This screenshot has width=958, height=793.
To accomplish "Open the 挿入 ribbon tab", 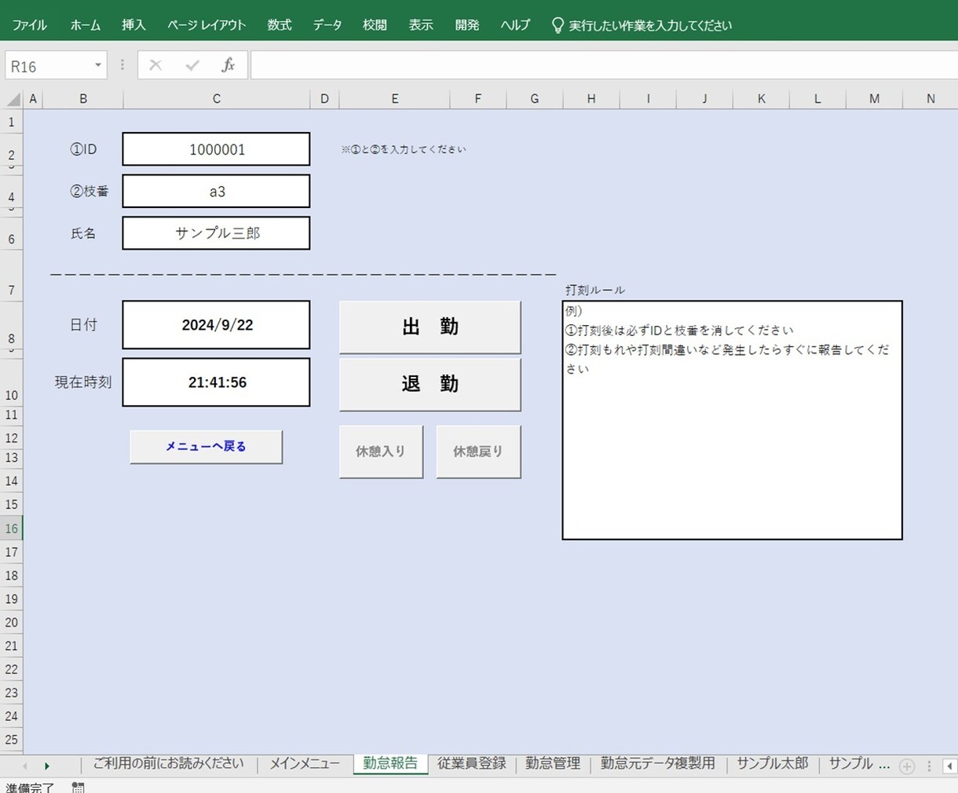I will click(133, 25).
